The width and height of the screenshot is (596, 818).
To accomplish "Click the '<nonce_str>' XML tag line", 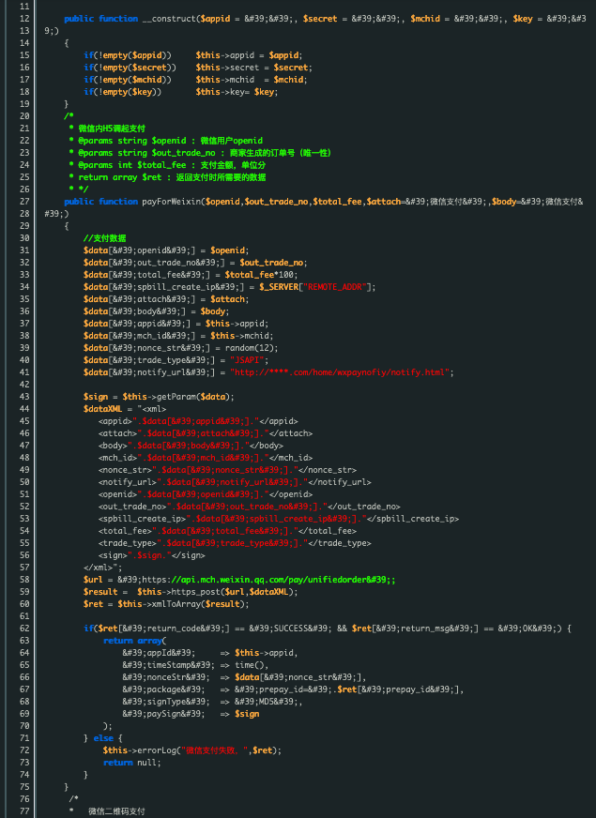I will (227, 470).
